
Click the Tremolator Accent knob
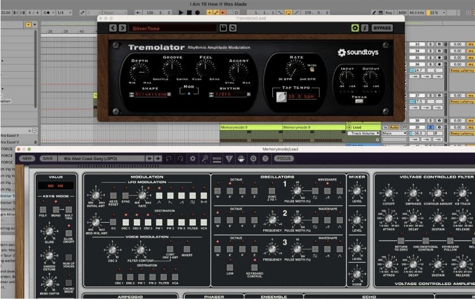(x=238, y=71)
